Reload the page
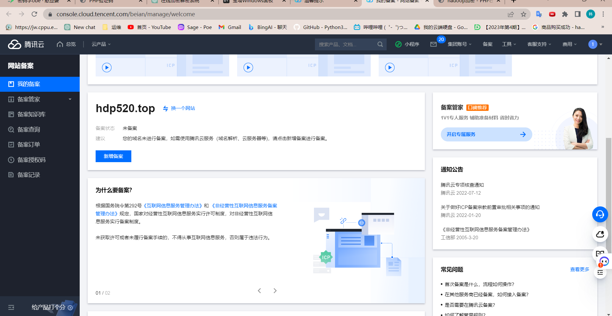Viewport: 612px width, 316px height. [x=34, y=14]
